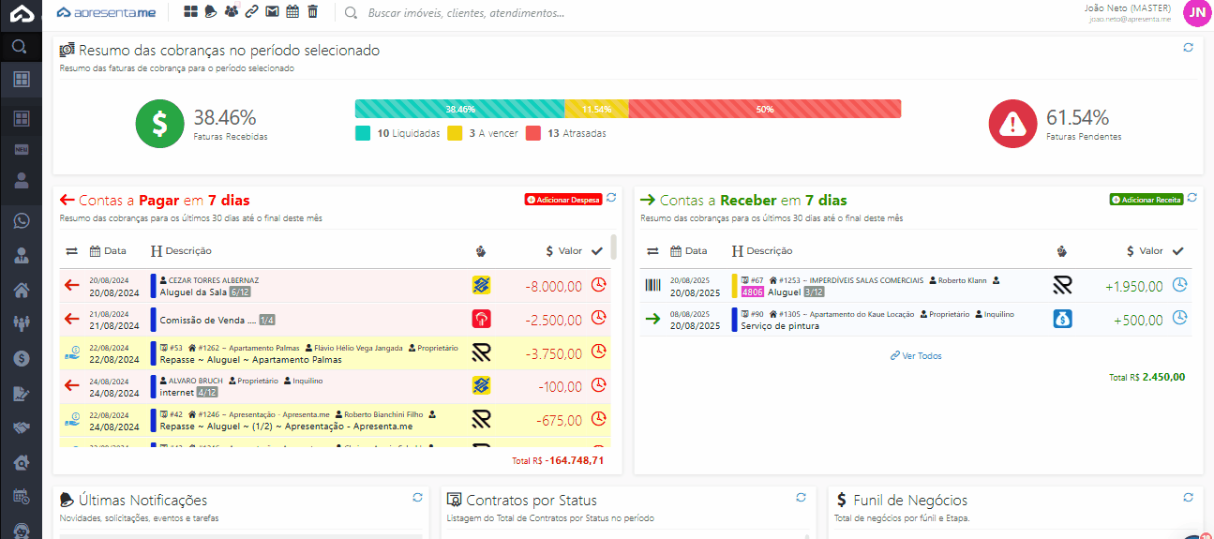Screen dimensions: 1214x539
Task: Click the clock status icon on the -8.000,00 row
Action: point(598,285)
